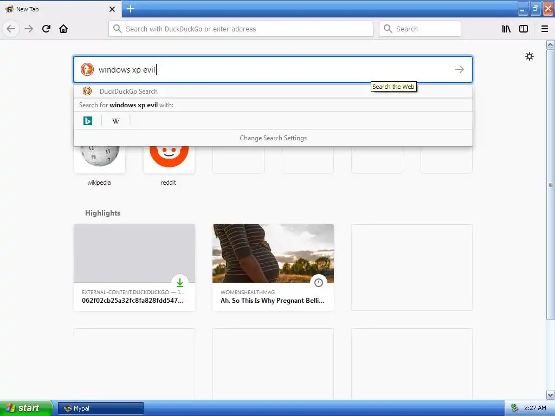Select the New Tab tab
This screenshot has width=555, height=416.
pyautogui.click(x=61, y=9)
